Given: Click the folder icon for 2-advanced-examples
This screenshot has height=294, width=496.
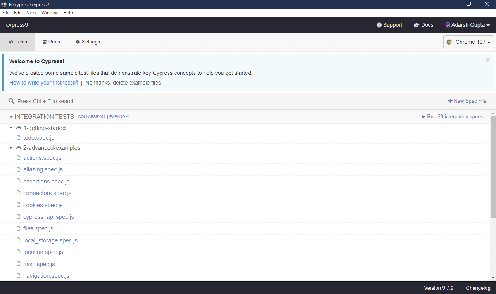Looking at the screenshot, I should coord(18,148).
